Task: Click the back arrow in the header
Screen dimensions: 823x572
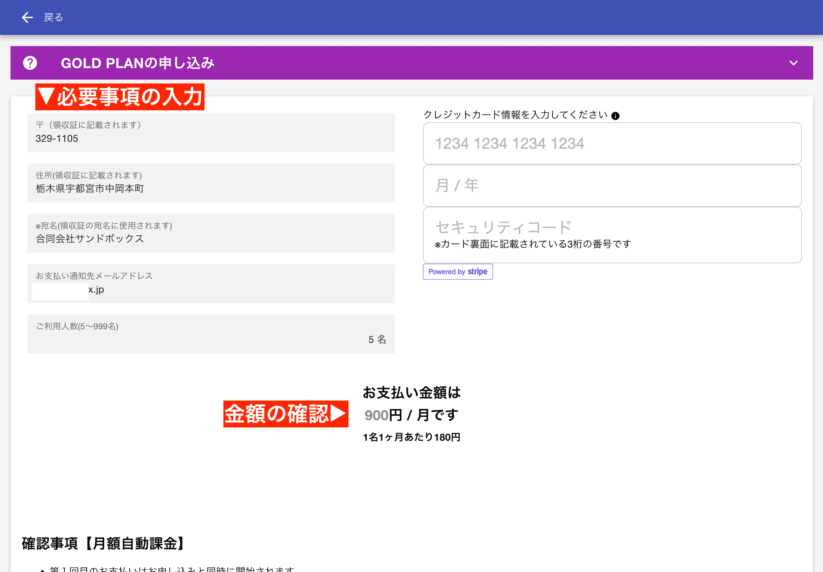Action: click(x=27, y=17)
